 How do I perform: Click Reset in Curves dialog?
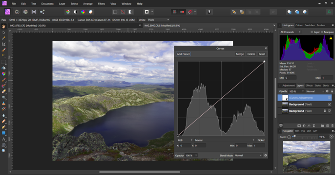pyautogui.click(x=262, y=54)
